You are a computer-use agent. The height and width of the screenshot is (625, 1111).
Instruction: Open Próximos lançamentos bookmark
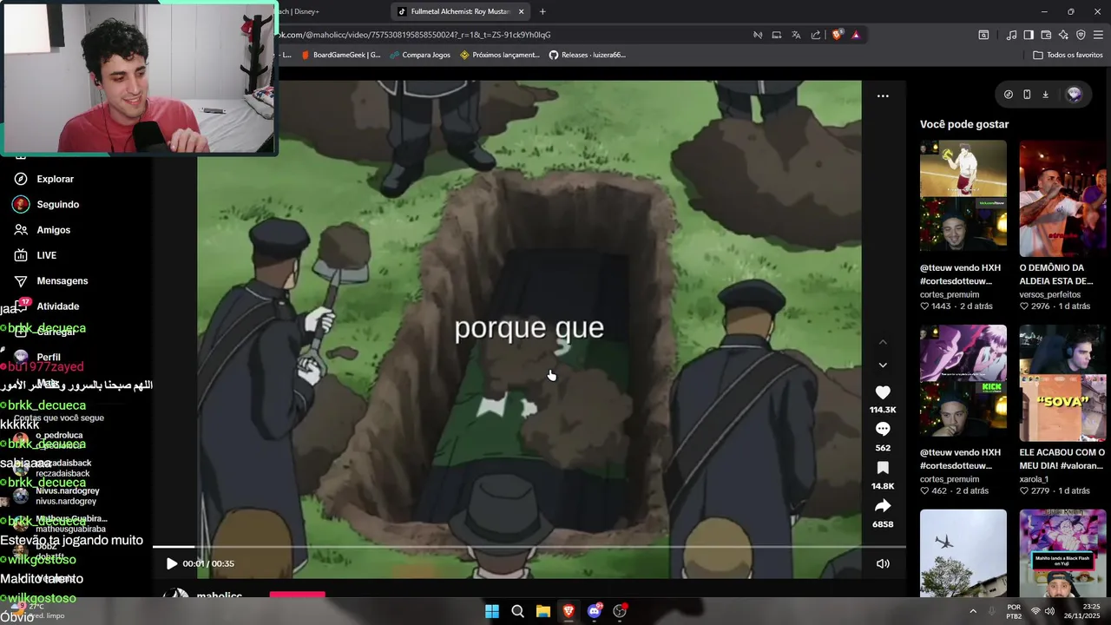500,55
